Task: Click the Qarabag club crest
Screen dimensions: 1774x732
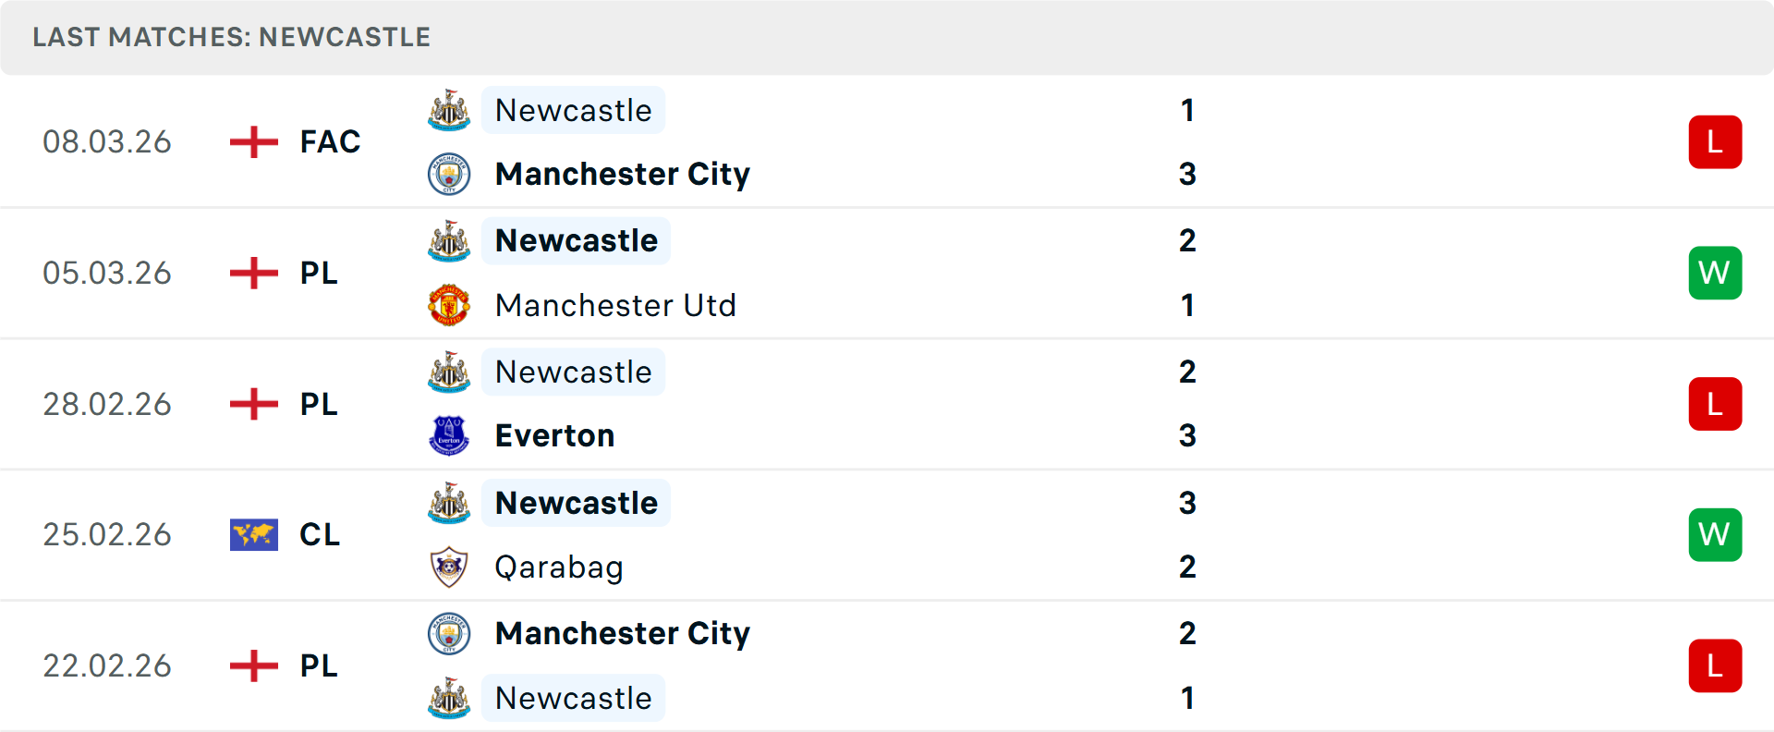Action: tap(448, 567)
